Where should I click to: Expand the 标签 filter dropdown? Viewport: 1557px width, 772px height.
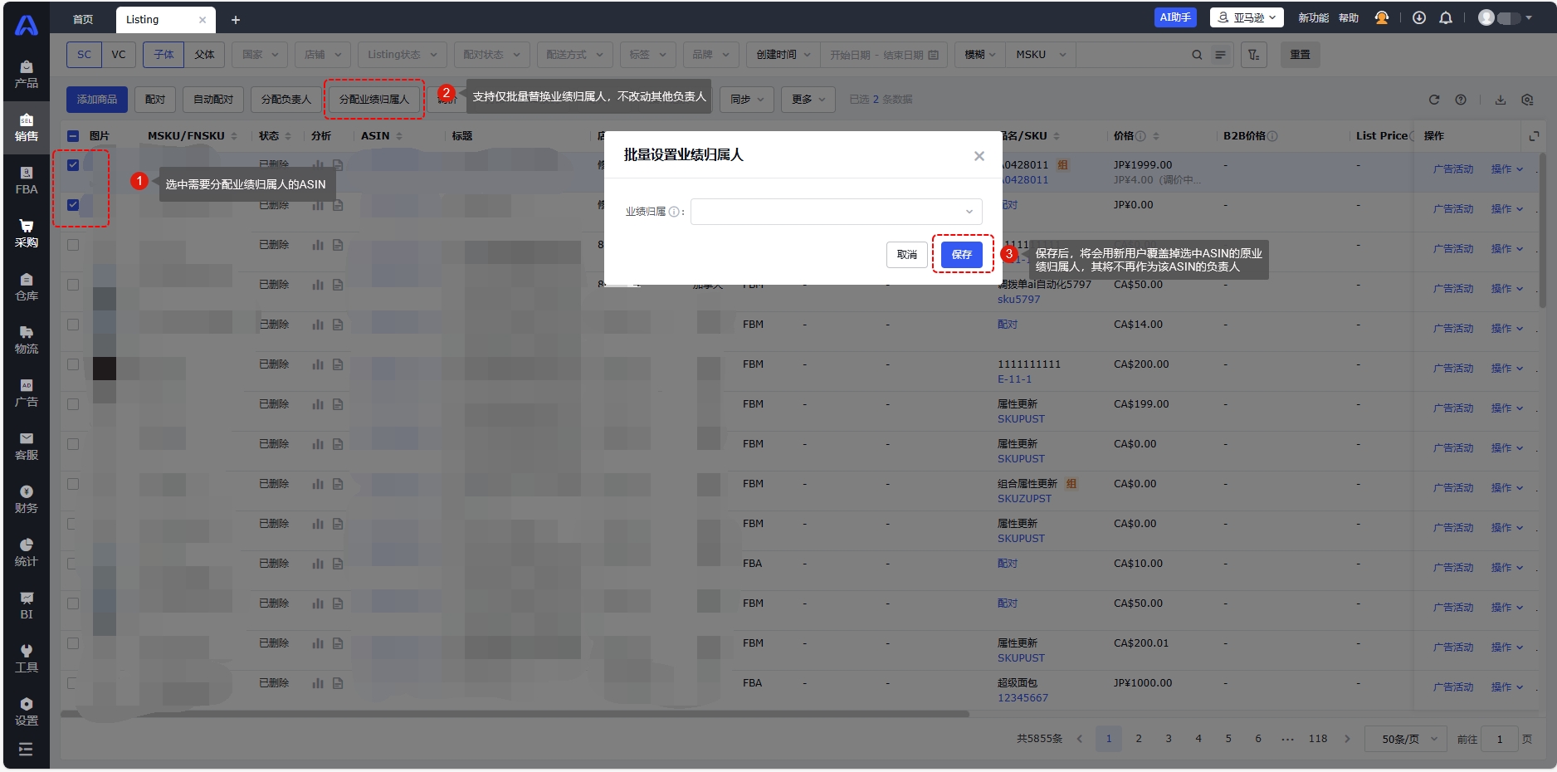point(647,55)
